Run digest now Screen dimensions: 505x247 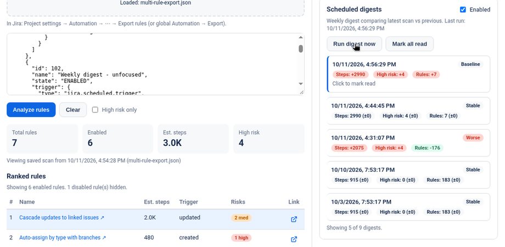tap(354, 44)
